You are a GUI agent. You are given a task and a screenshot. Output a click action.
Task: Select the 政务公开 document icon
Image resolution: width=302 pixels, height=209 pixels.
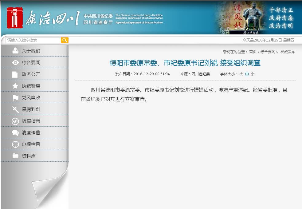tap(15, 74)
